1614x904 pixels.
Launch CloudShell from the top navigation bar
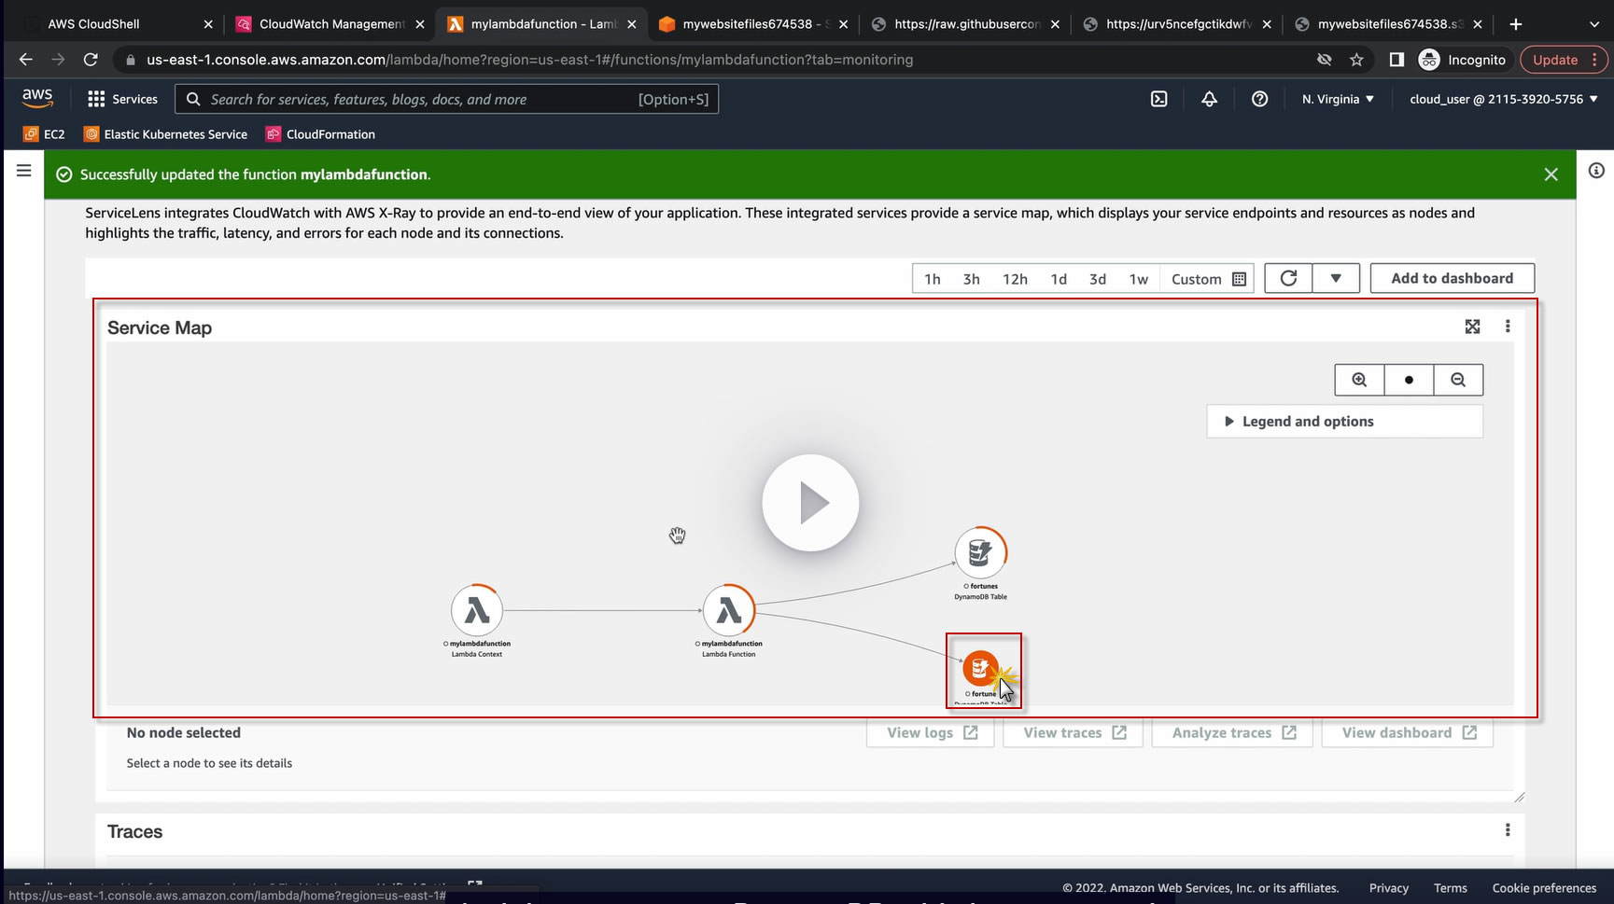(x=1158, y=99)
